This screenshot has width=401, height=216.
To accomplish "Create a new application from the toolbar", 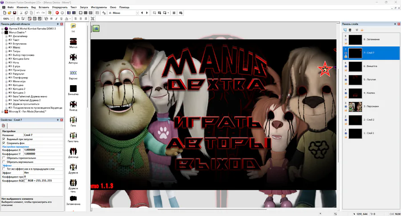I will coord(4,13).
